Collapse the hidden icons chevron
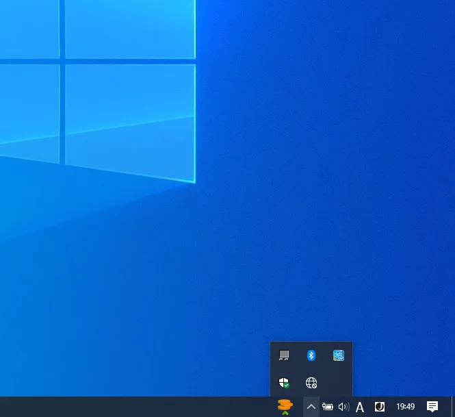This screenshot has height=417, width=455. coord(311,407)
